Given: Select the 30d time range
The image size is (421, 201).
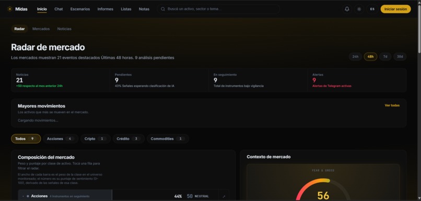Looking at the screenshot, I should click(x=400, y=56).
